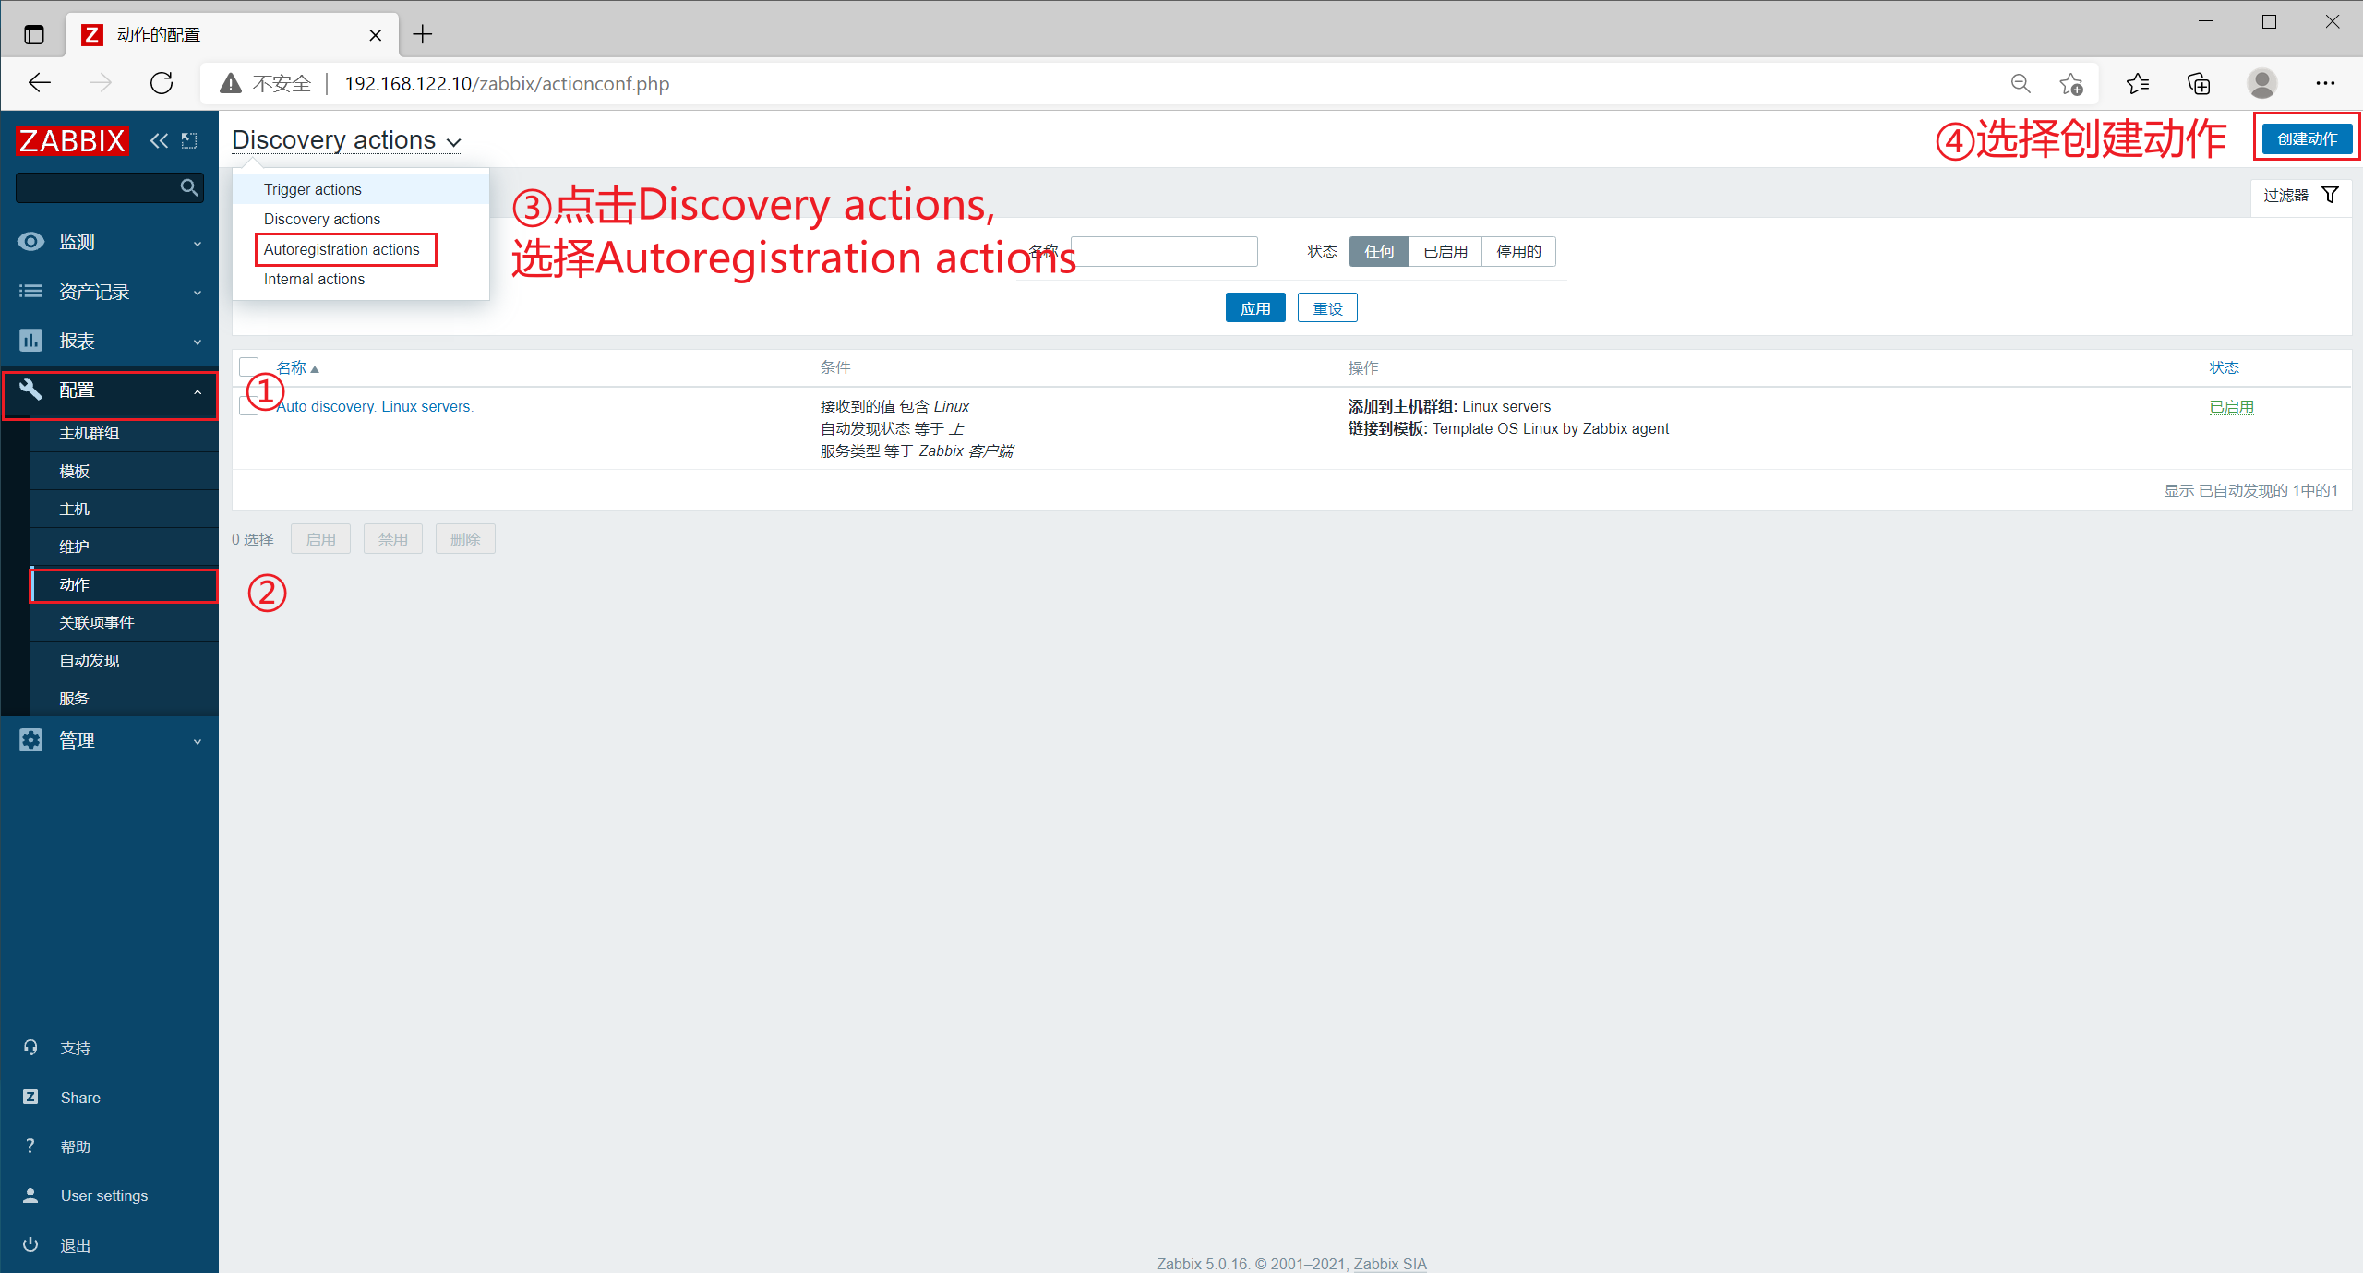This screenshot has height=1273, width=2363.
Task: Open the tab actions menu icon
Action: [34, 35]
